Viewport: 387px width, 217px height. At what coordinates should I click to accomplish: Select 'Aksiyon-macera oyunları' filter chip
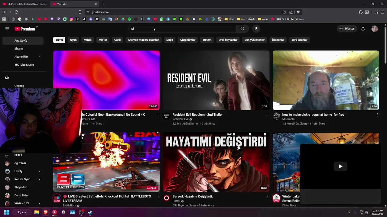144,40
